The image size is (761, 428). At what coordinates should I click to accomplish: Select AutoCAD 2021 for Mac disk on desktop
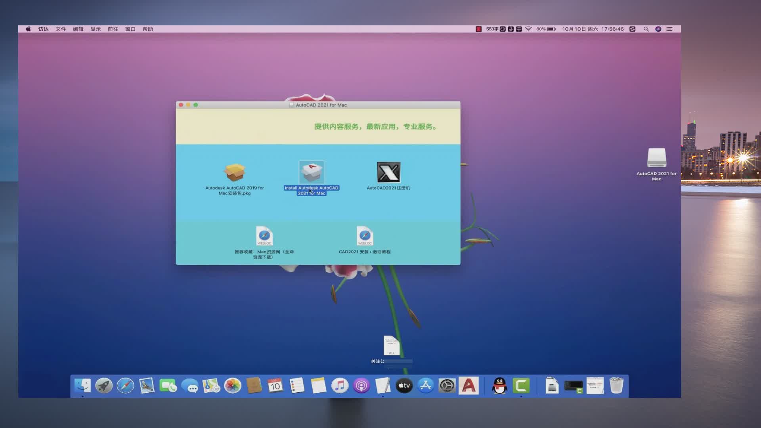[x=656, y=158]
